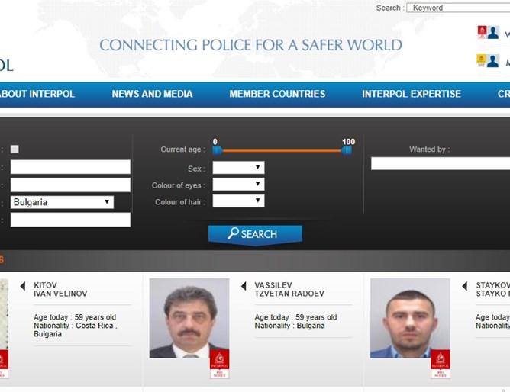Open the Colour of eyes dropdown
The image size is (510, 392).
tap(238, 184)
